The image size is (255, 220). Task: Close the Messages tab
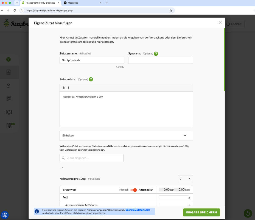(x=100, y=3)
